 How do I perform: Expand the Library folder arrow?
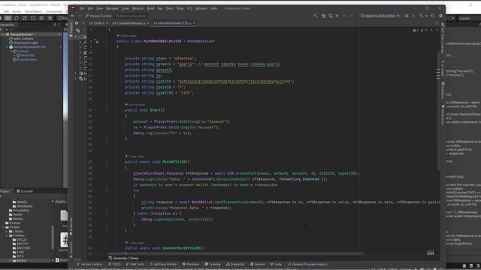(x=7, y=232)
